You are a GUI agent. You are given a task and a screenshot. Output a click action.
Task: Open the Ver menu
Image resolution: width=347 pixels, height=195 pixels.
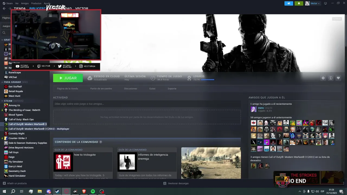[17, 3]
